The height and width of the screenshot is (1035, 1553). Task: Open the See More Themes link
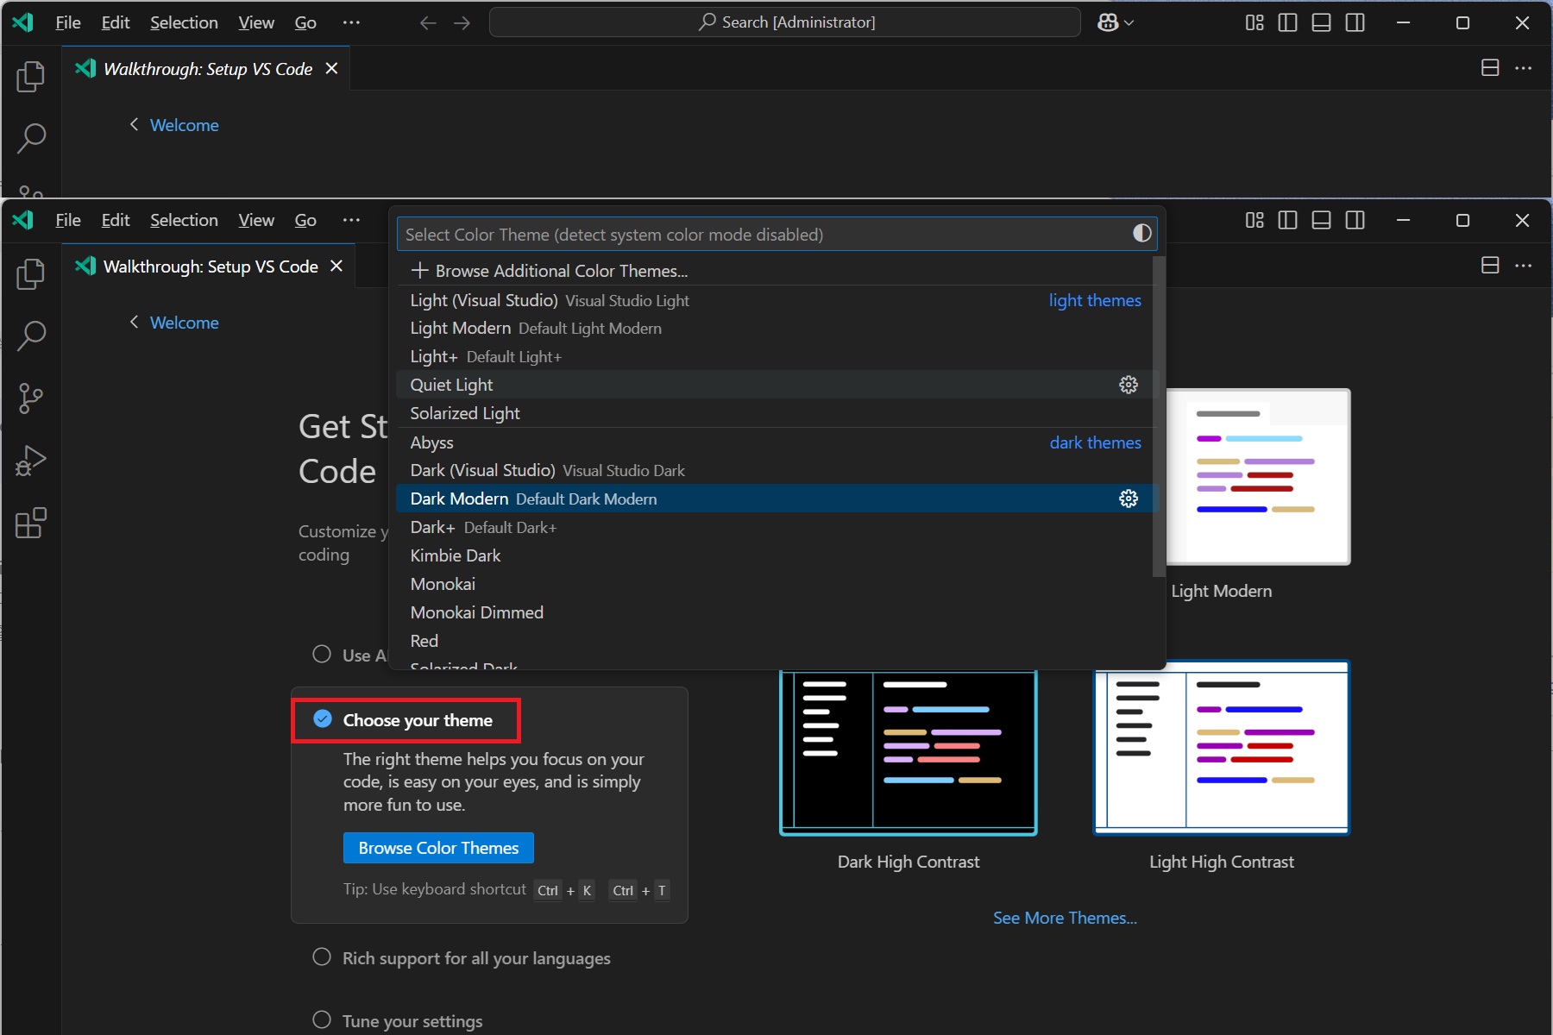pyautogui.click(x=1064, y=918)
